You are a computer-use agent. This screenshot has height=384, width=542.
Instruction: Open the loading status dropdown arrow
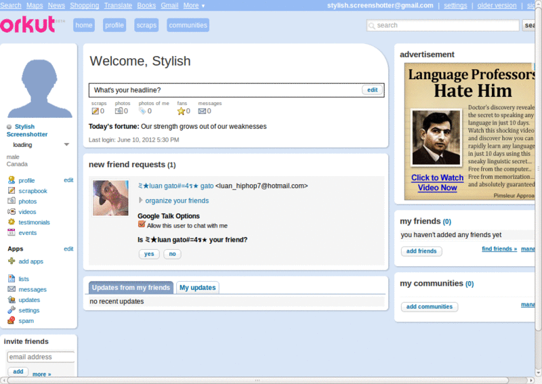66,144
